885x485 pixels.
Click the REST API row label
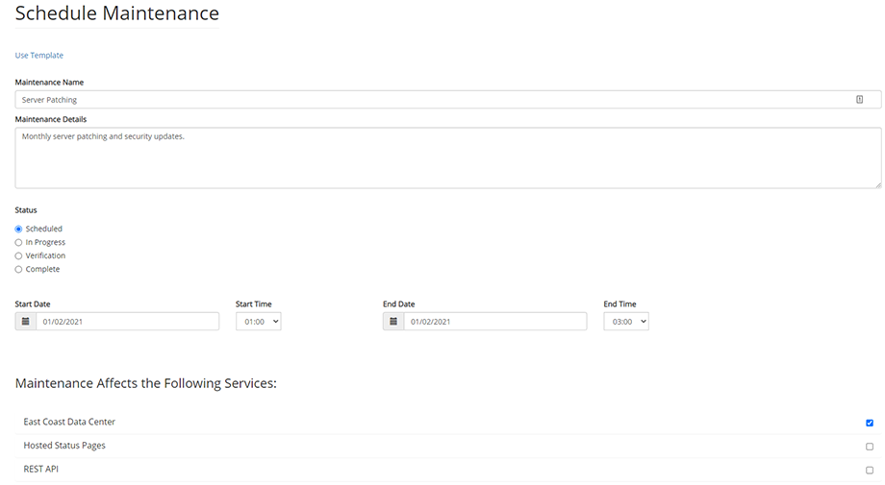click(40, 470)
